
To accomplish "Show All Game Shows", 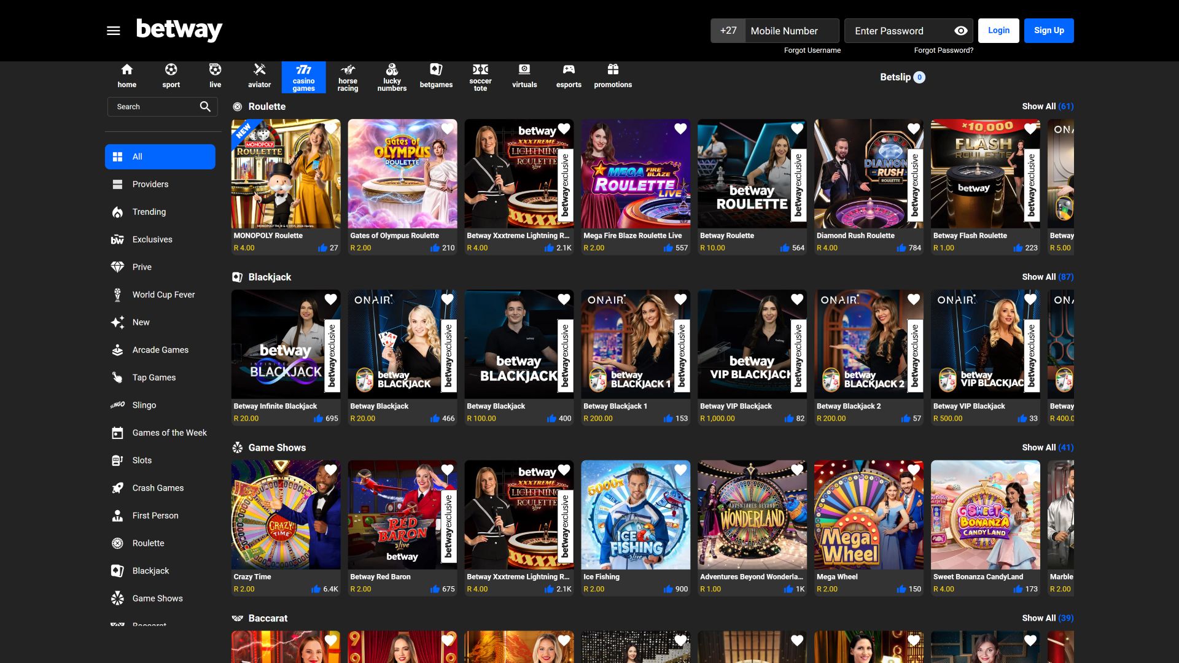I will point(1048,448).
